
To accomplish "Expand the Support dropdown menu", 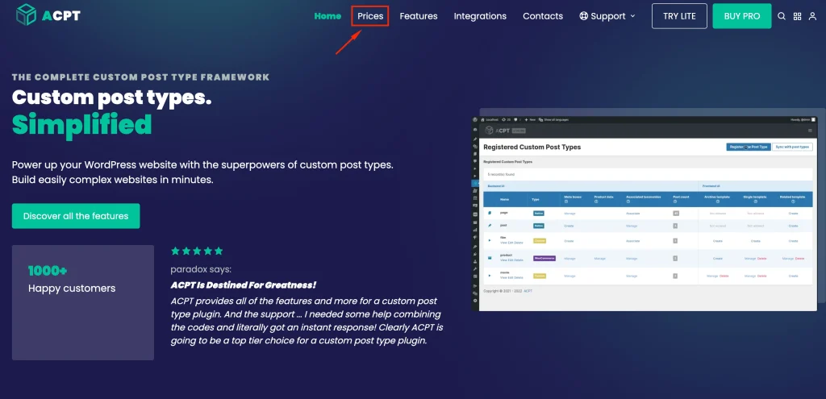I will [x=607, y=16].
